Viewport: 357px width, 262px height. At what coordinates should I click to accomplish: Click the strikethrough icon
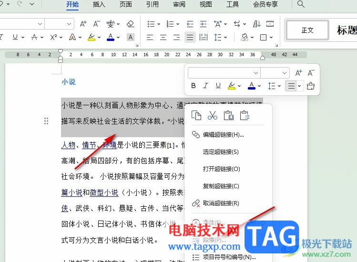click(34, 37)
